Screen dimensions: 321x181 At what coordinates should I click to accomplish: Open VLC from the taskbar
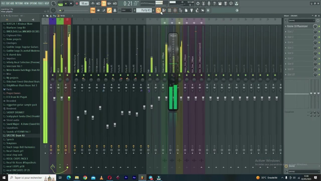point(101,178)
